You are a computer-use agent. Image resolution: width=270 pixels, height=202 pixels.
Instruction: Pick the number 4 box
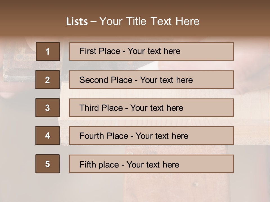point(48,136)
